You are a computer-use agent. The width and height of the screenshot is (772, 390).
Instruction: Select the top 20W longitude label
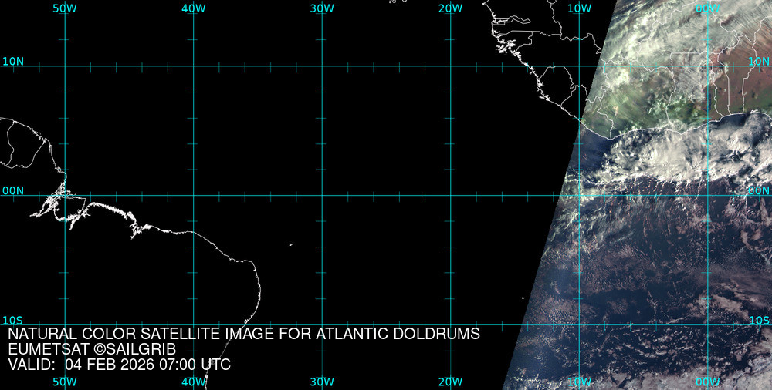tap(449, 8)
